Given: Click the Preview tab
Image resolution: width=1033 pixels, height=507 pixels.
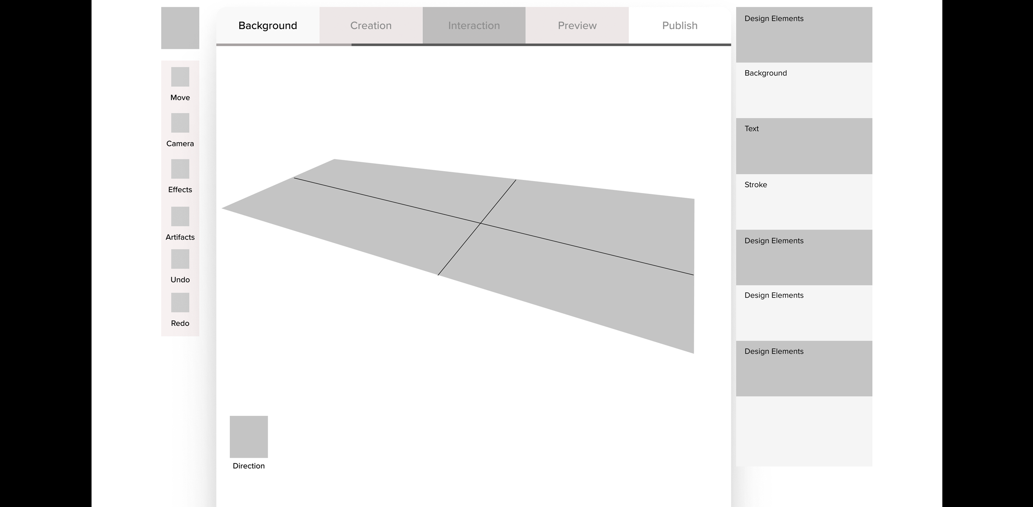Looking at the screenshot, I should pos(577,25).
